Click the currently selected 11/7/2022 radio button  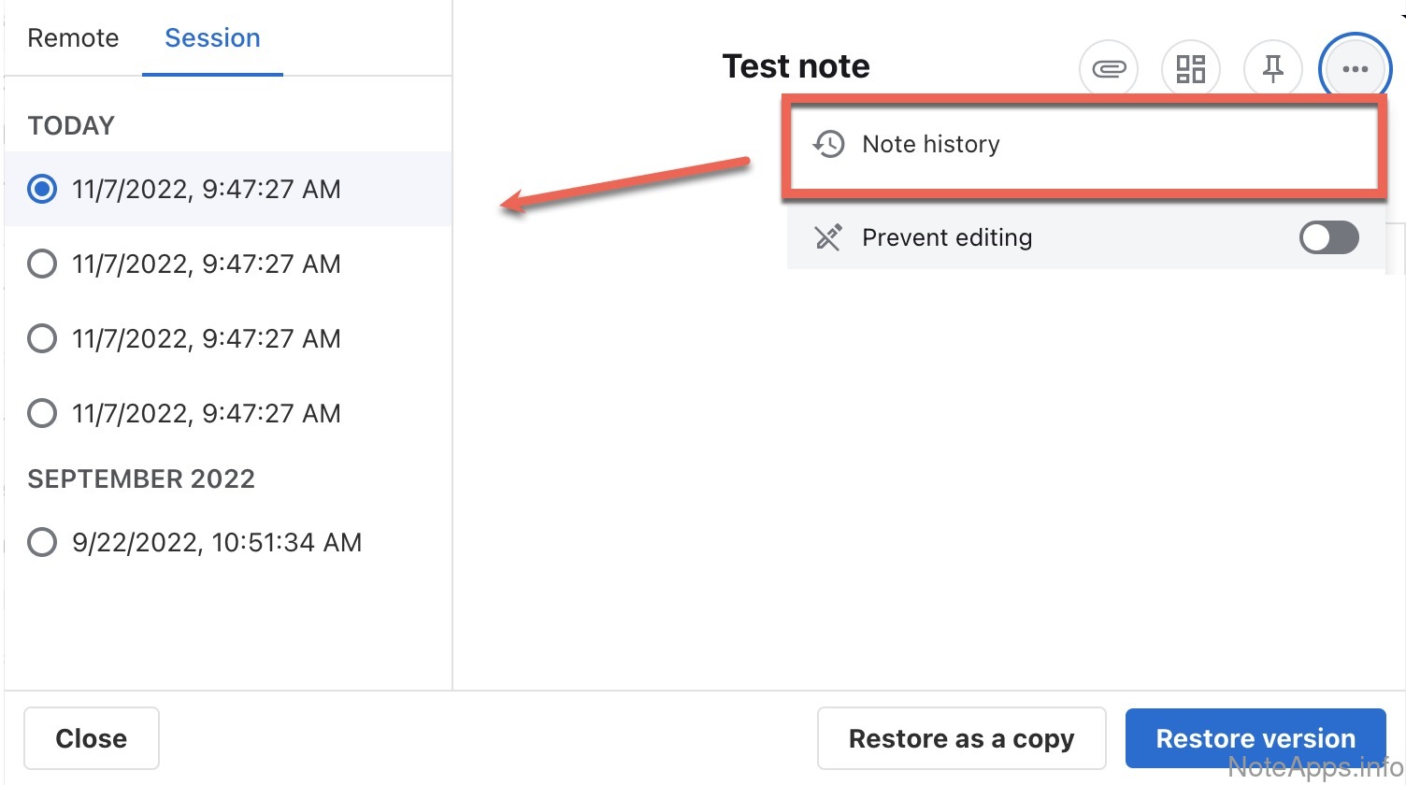(42, 189)
